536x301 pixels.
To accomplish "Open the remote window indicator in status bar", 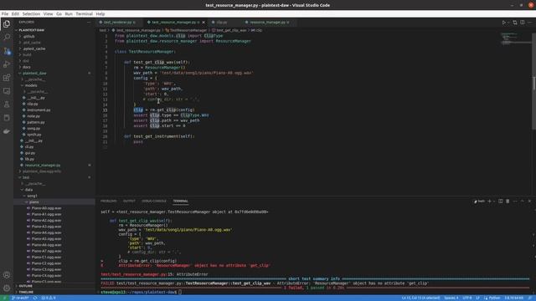I will [x=4, y=298].
